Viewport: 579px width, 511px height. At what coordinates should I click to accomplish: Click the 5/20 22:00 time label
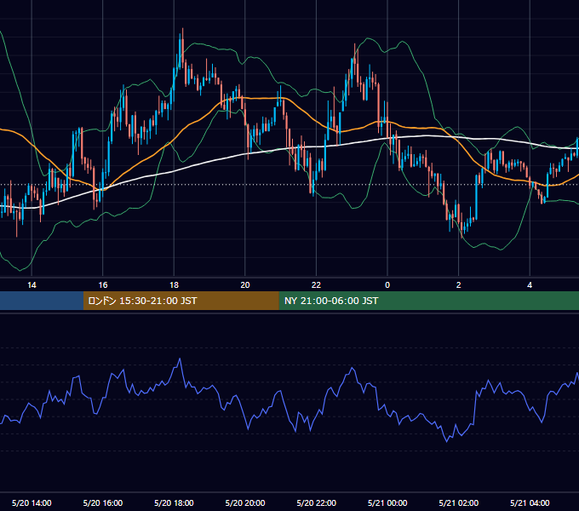pyautogui.click(x=317, y=502)
